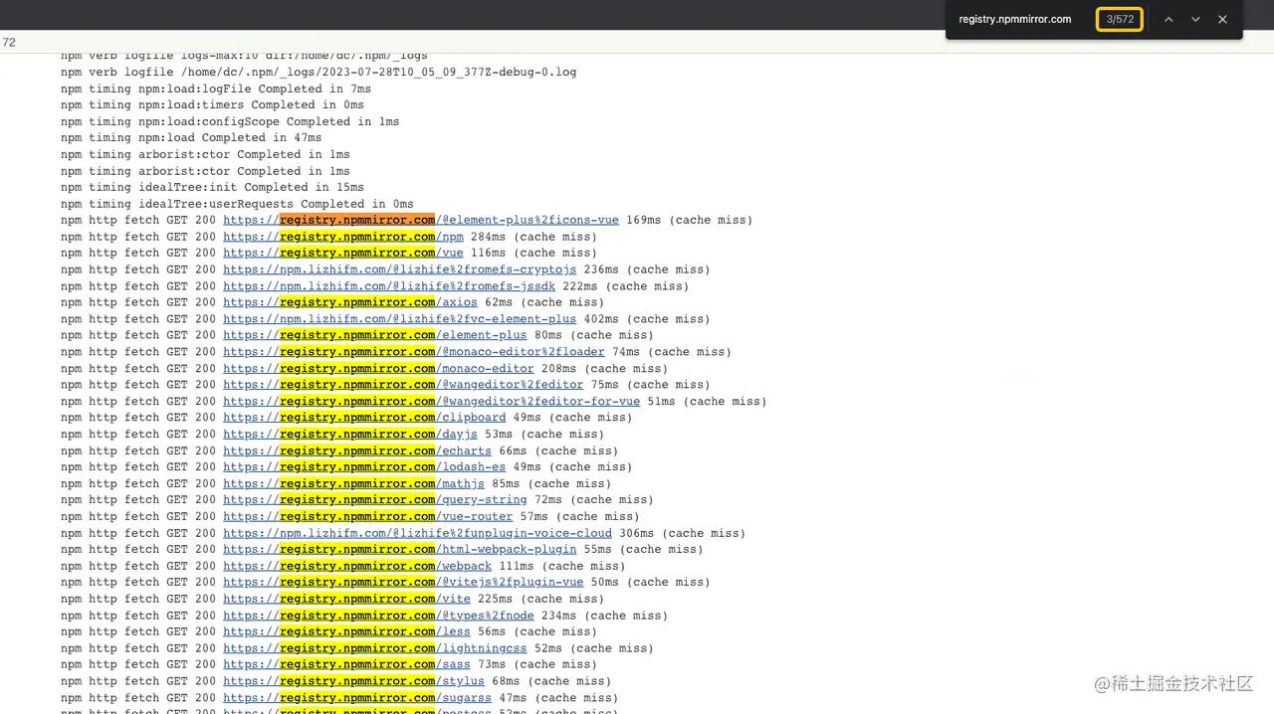Viewport: 1274px width, 714px height.
Task: Click the '306ms (cache miss)' text
Action: 683,533
